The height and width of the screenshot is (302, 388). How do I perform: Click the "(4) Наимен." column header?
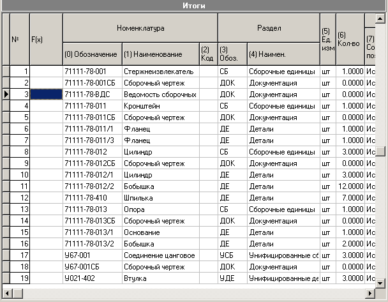(283, 54)
